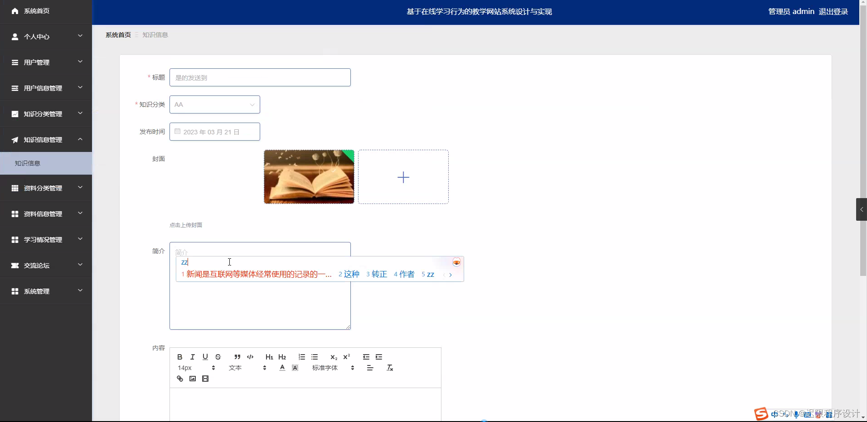The width and height of the screenshot is (867, 422).
Task: Click 退出登录 to log out
Action: 833,11
